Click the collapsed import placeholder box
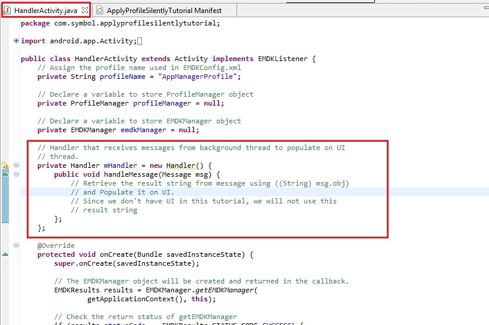 pos(140,42)
